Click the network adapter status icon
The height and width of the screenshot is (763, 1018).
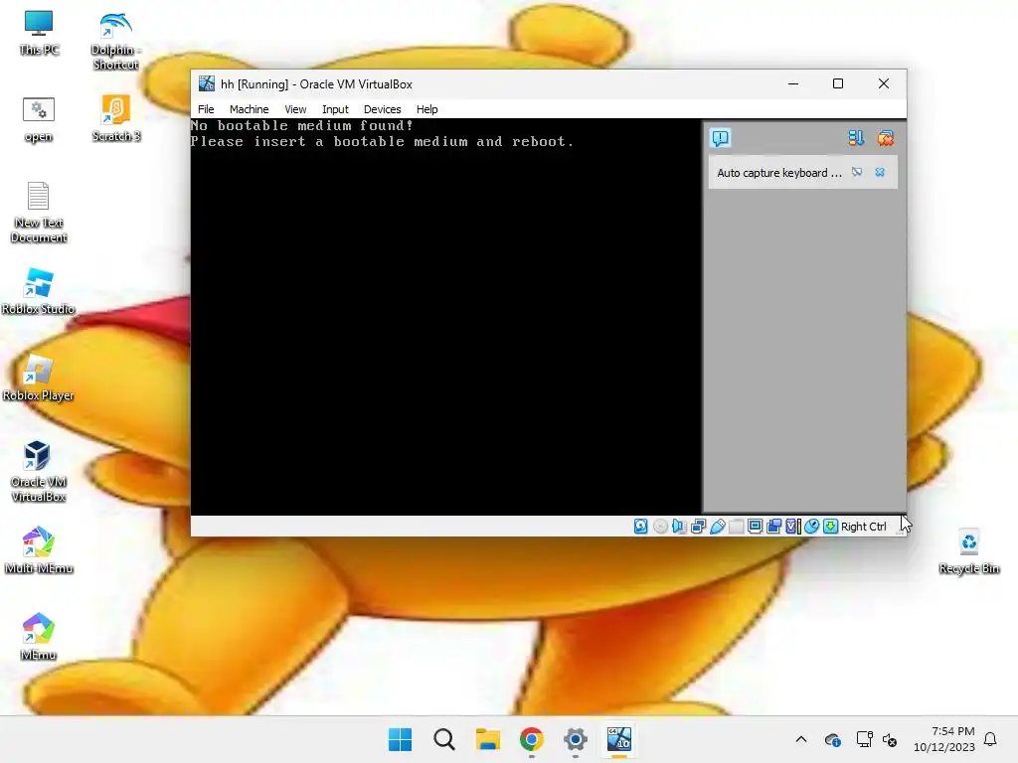698,527
